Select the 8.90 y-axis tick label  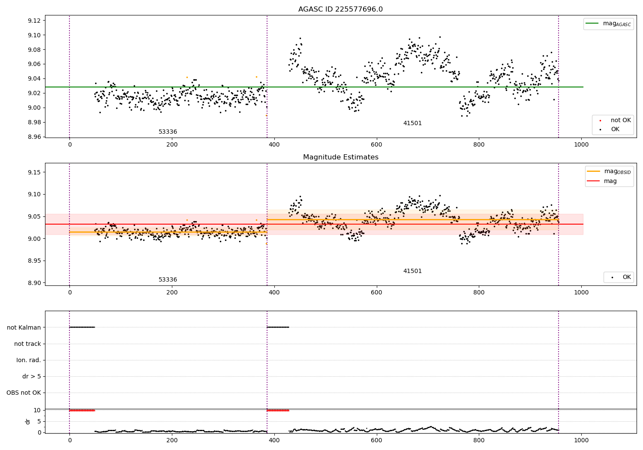pyautogui.click(x=34, y=283)
